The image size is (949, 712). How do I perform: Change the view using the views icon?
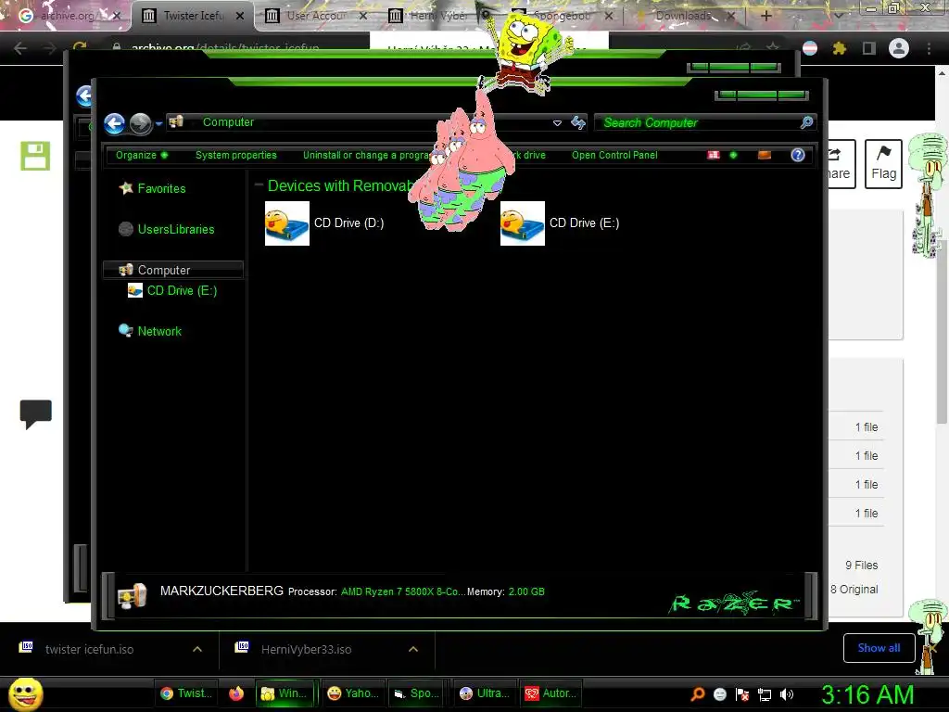[x=714, y=155]
